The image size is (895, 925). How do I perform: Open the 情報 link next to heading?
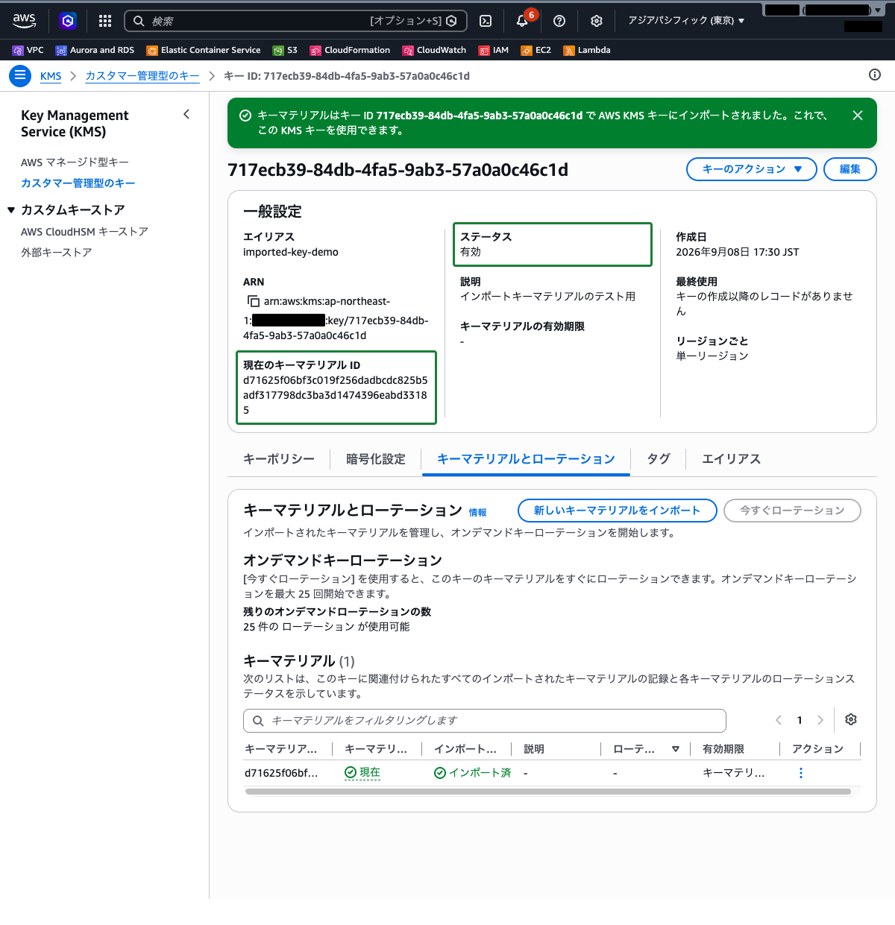(477, 513)
